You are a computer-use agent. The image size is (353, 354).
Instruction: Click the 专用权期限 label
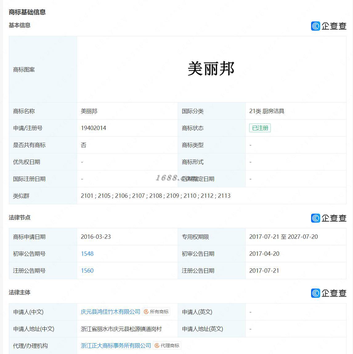pyautogui.click(x=196, y=237)
